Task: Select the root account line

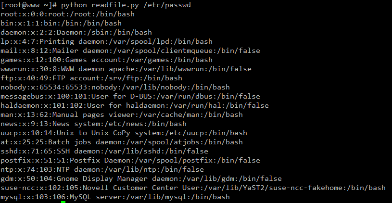Action: (x=67, y=14)
